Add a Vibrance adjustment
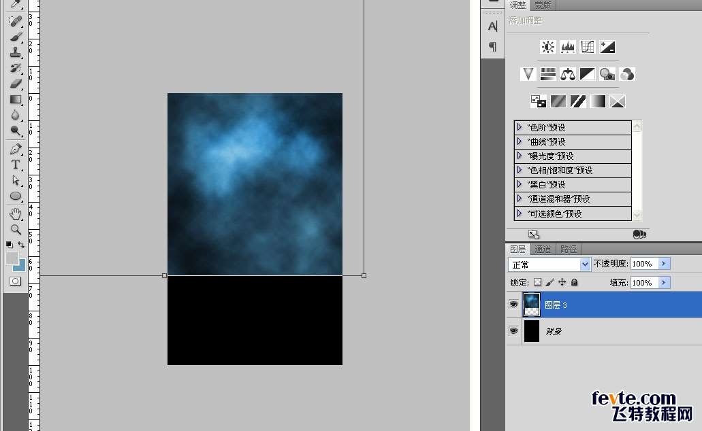The image size is (702, 431). (528, 74)
